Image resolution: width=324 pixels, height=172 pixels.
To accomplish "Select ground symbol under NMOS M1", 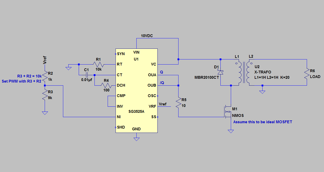I will [231, 131].
